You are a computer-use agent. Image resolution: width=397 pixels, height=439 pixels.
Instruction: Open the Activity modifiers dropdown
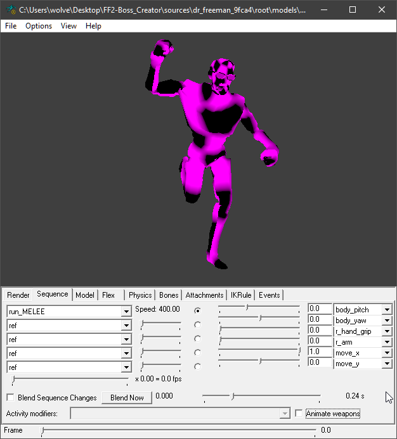pos(284,414)
